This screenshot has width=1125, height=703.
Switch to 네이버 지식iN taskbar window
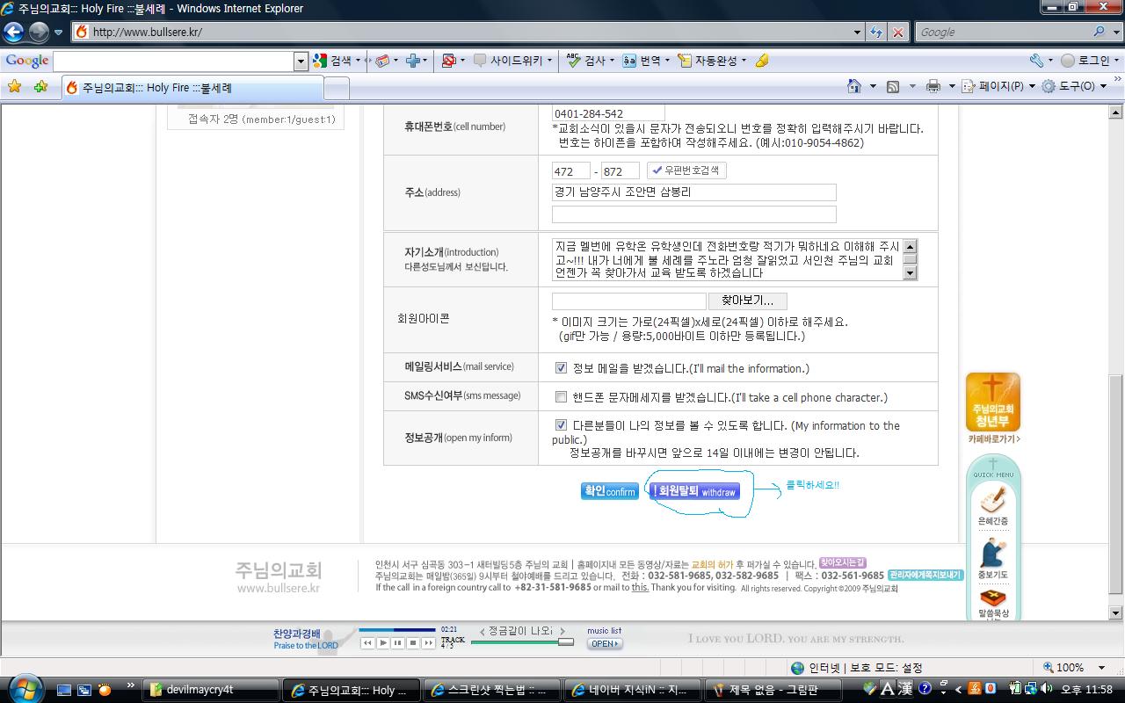631,690
